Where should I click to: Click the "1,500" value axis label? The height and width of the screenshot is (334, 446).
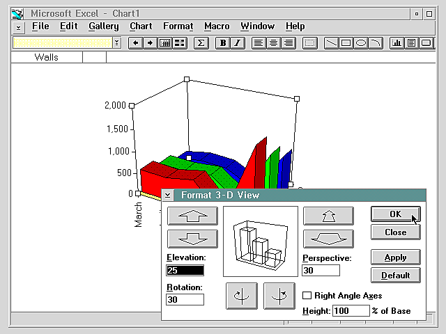(x=117, y=129)
